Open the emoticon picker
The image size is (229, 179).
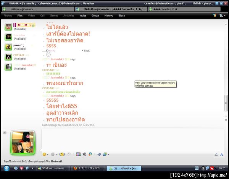(x=44, y=154)
